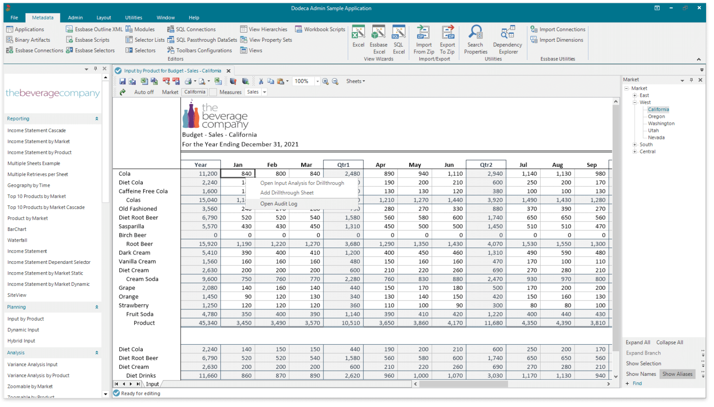
Task: Collapse the Reporting section in the sidebar
Action: pyautogui.click(x=97, y=118)
